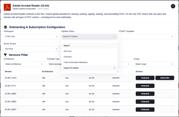
Task: Select Fully Automated Validation option
Action: coord(89,62)
